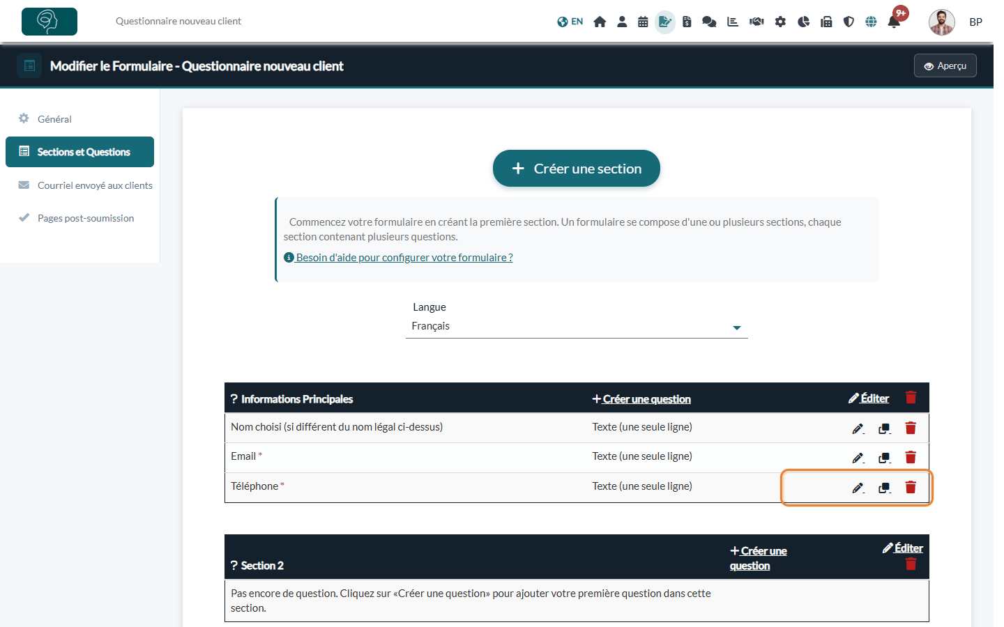
Task: Open the bar chart reports icon
Action: click(x=733, y=22)
